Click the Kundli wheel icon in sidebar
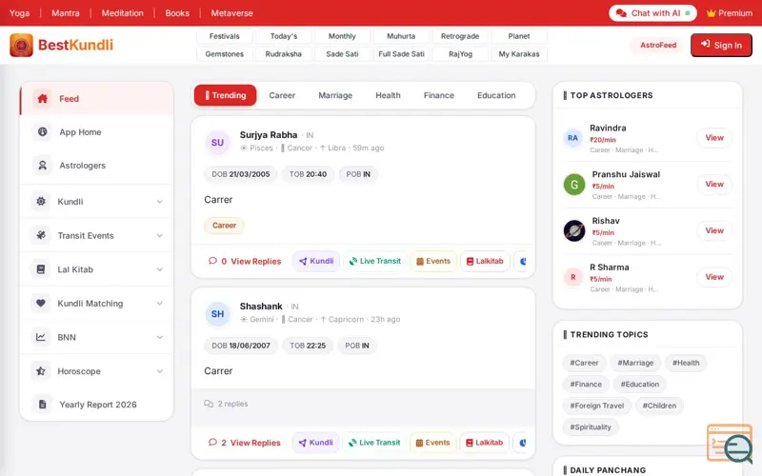Image resolution: width=762 pixels, height=476 pixels. pyautogui.click(x=41, y=201)
